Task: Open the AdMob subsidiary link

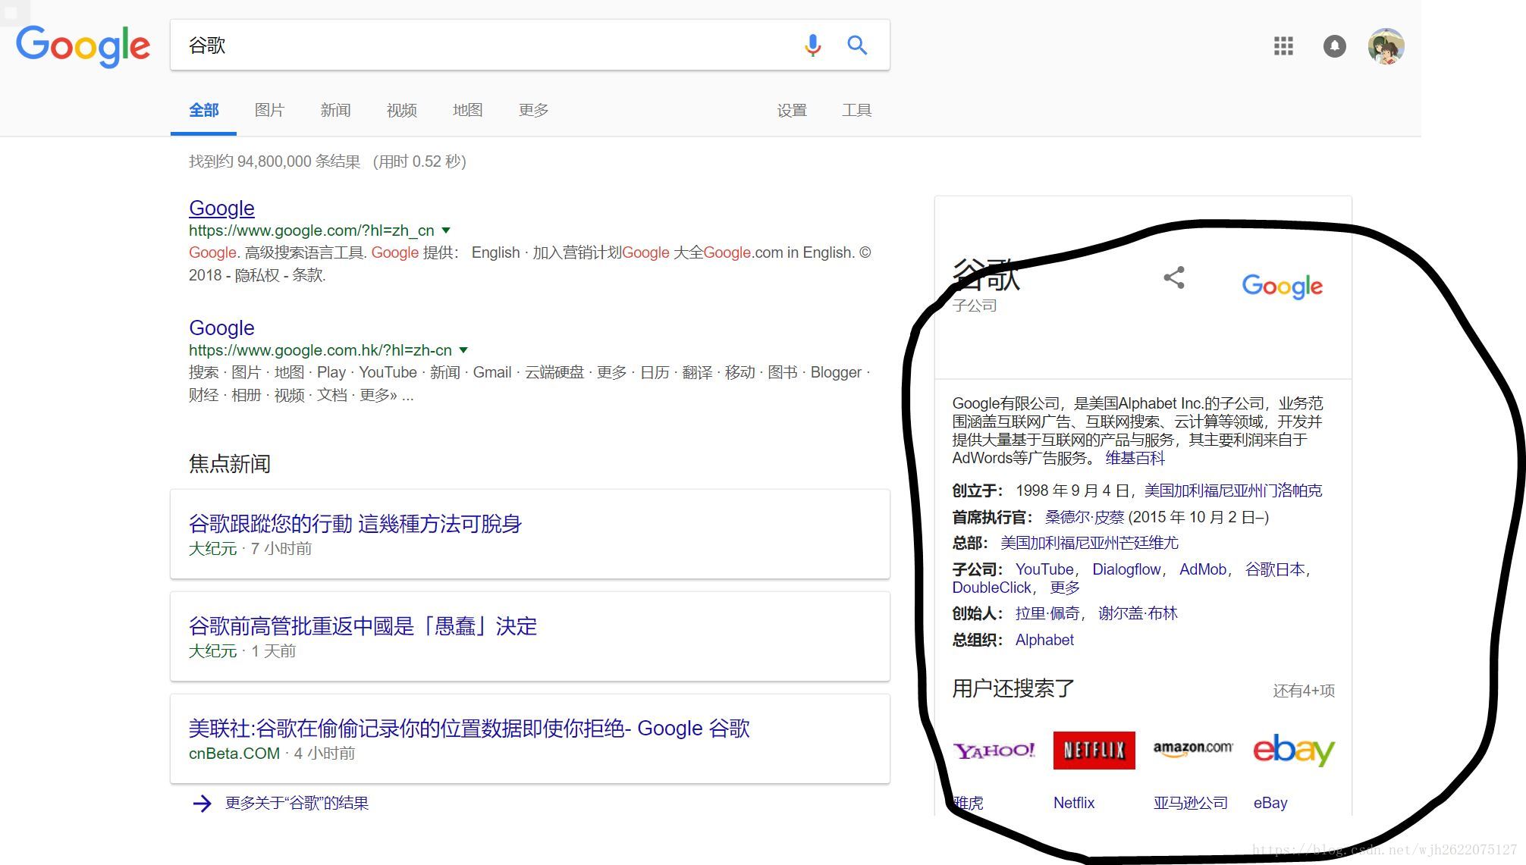Action: [x=1203, y=569]
